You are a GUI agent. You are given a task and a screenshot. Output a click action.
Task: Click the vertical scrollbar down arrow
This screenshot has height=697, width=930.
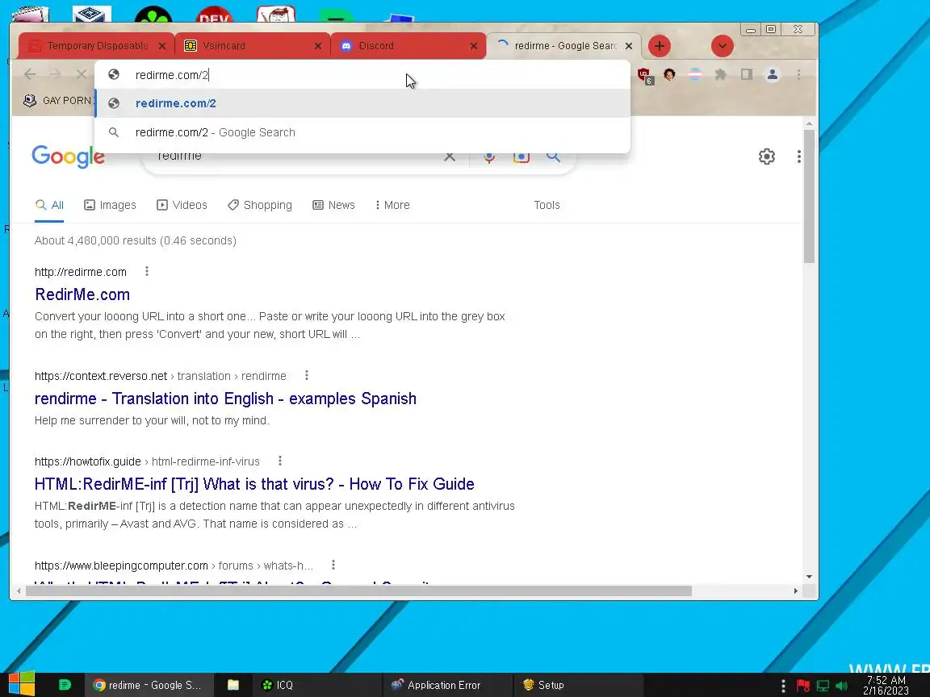coord(809,577)
